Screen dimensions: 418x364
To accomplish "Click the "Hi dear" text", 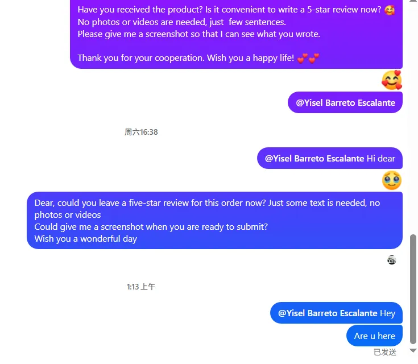I will pos(381,158).
